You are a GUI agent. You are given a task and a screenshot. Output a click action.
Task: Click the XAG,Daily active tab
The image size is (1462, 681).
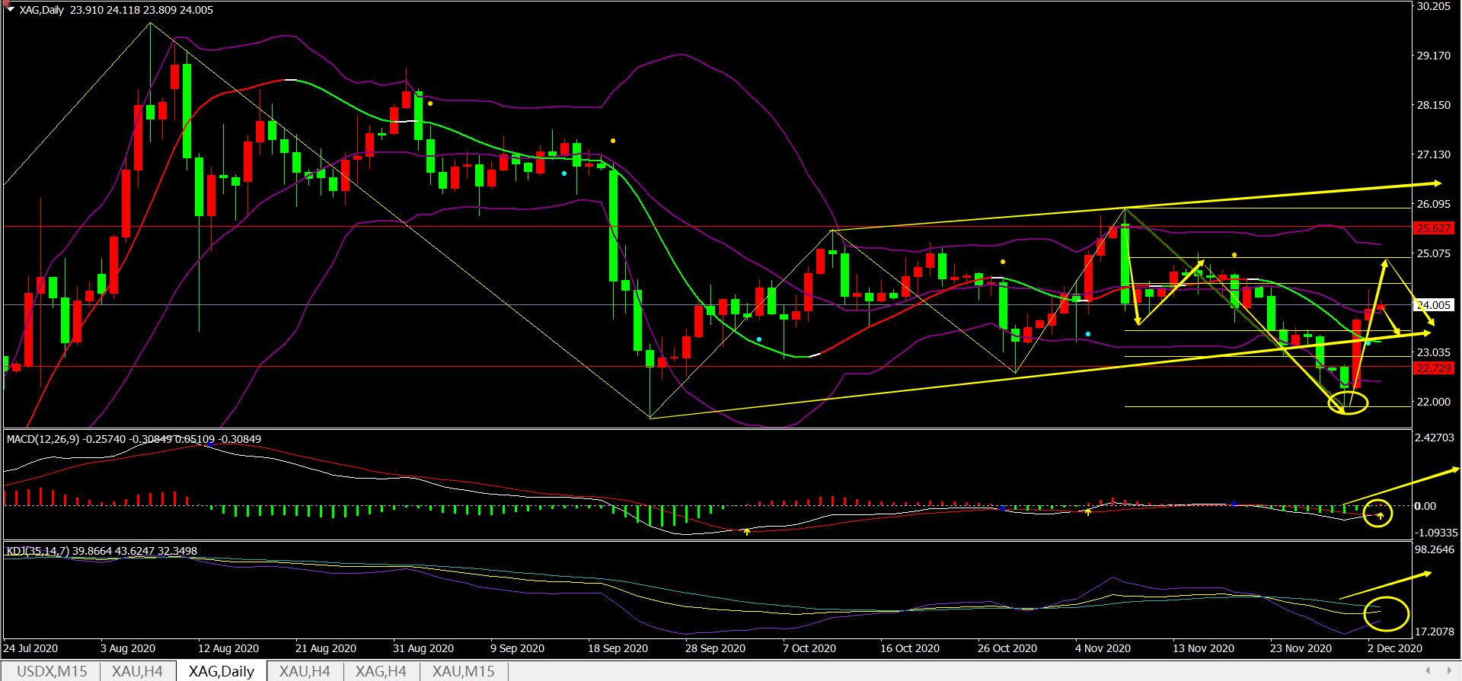[x=221, y=671]
